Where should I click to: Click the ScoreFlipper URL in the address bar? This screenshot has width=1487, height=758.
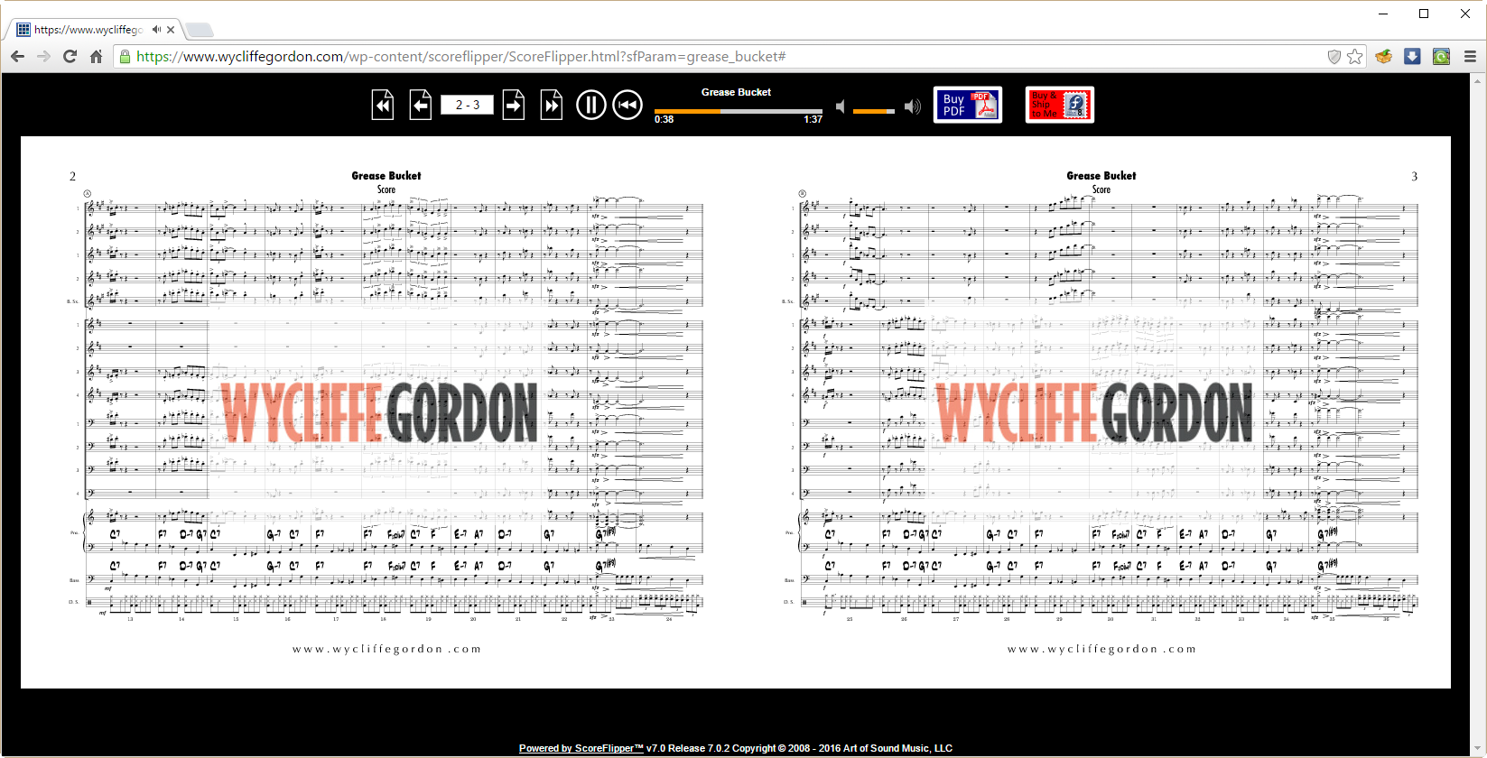[x=461, y=56]
